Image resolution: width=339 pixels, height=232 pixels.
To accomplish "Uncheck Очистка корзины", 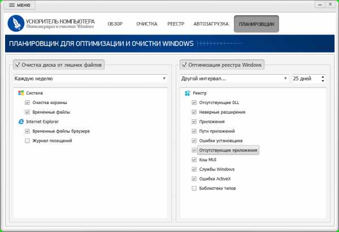I will (27, 102).
